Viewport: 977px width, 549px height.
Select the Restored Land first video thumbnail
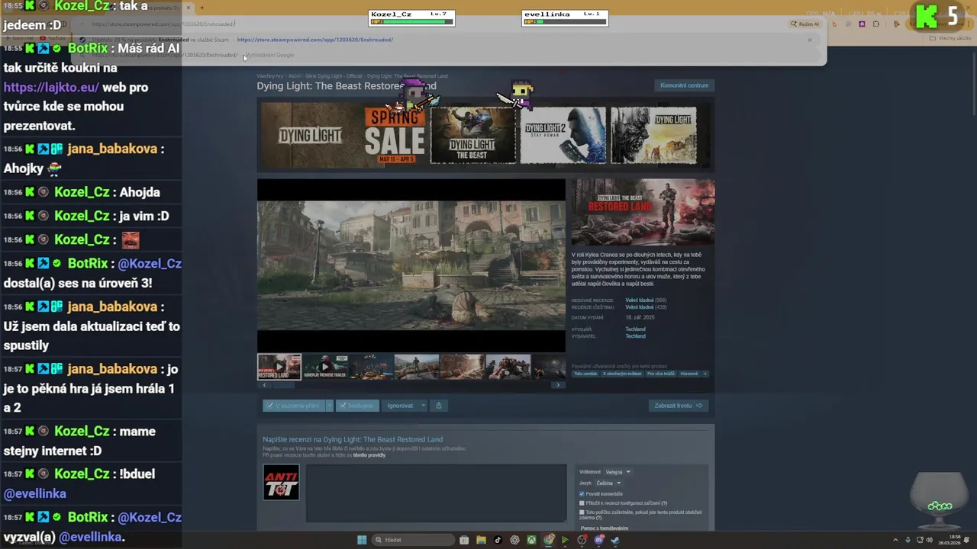point(279,367)
